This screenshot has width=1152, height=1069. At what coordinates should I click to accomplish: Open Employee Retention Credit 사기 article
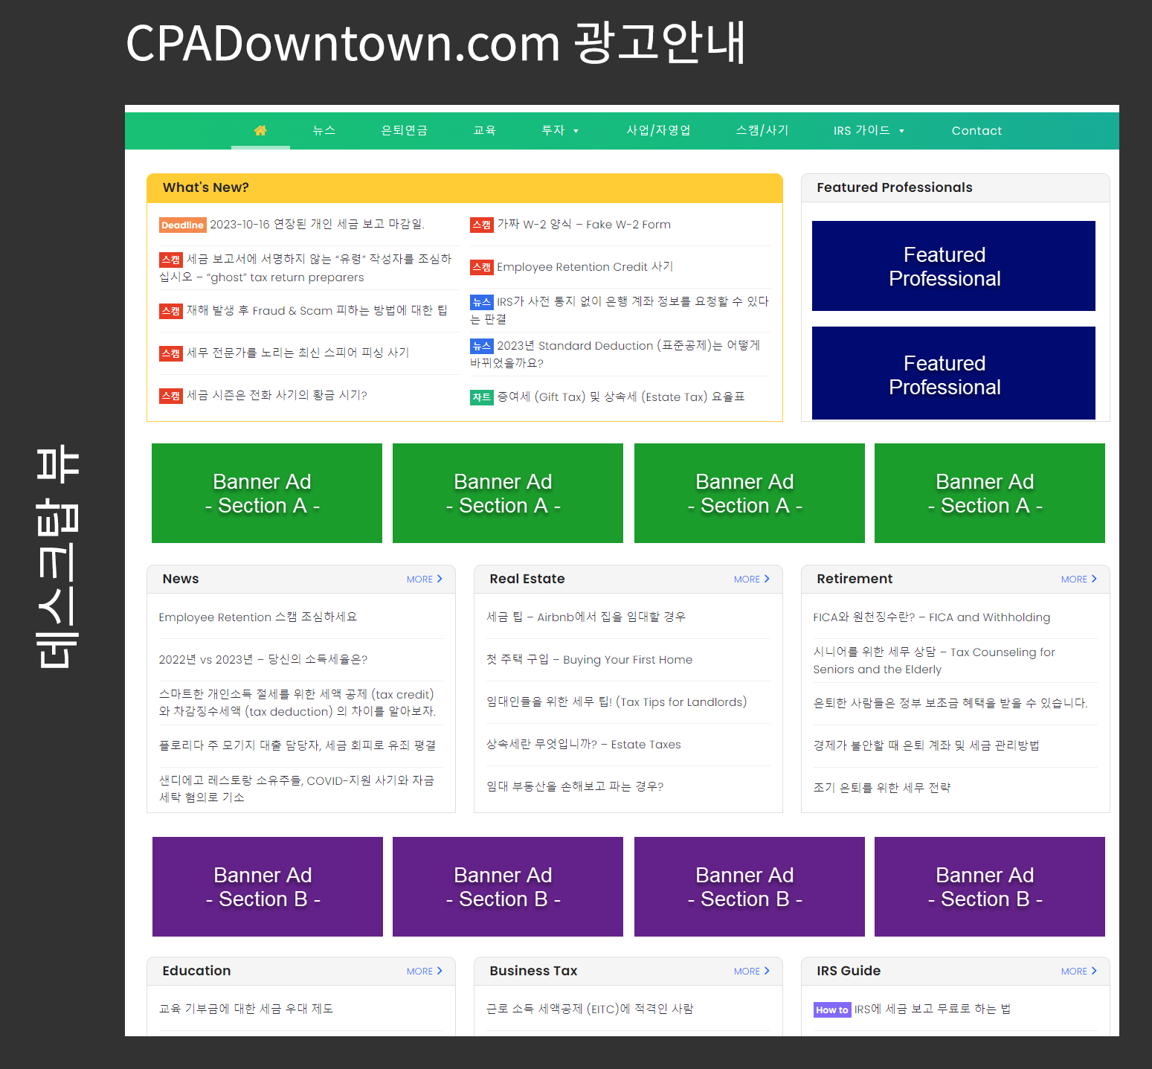[x=585, y=267]
